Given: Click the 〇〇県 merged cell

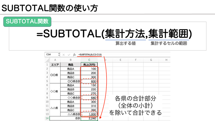Looking at the screenshot, I should 55,75.
